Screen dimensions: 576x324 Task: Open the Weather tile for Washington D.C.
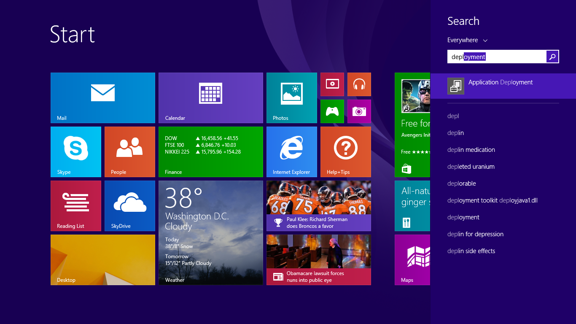click(210, 232)
